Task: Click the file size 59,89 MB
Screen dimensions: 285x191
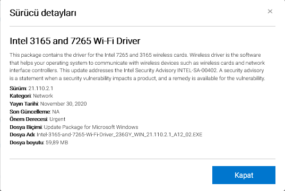Action: point(57,143)
